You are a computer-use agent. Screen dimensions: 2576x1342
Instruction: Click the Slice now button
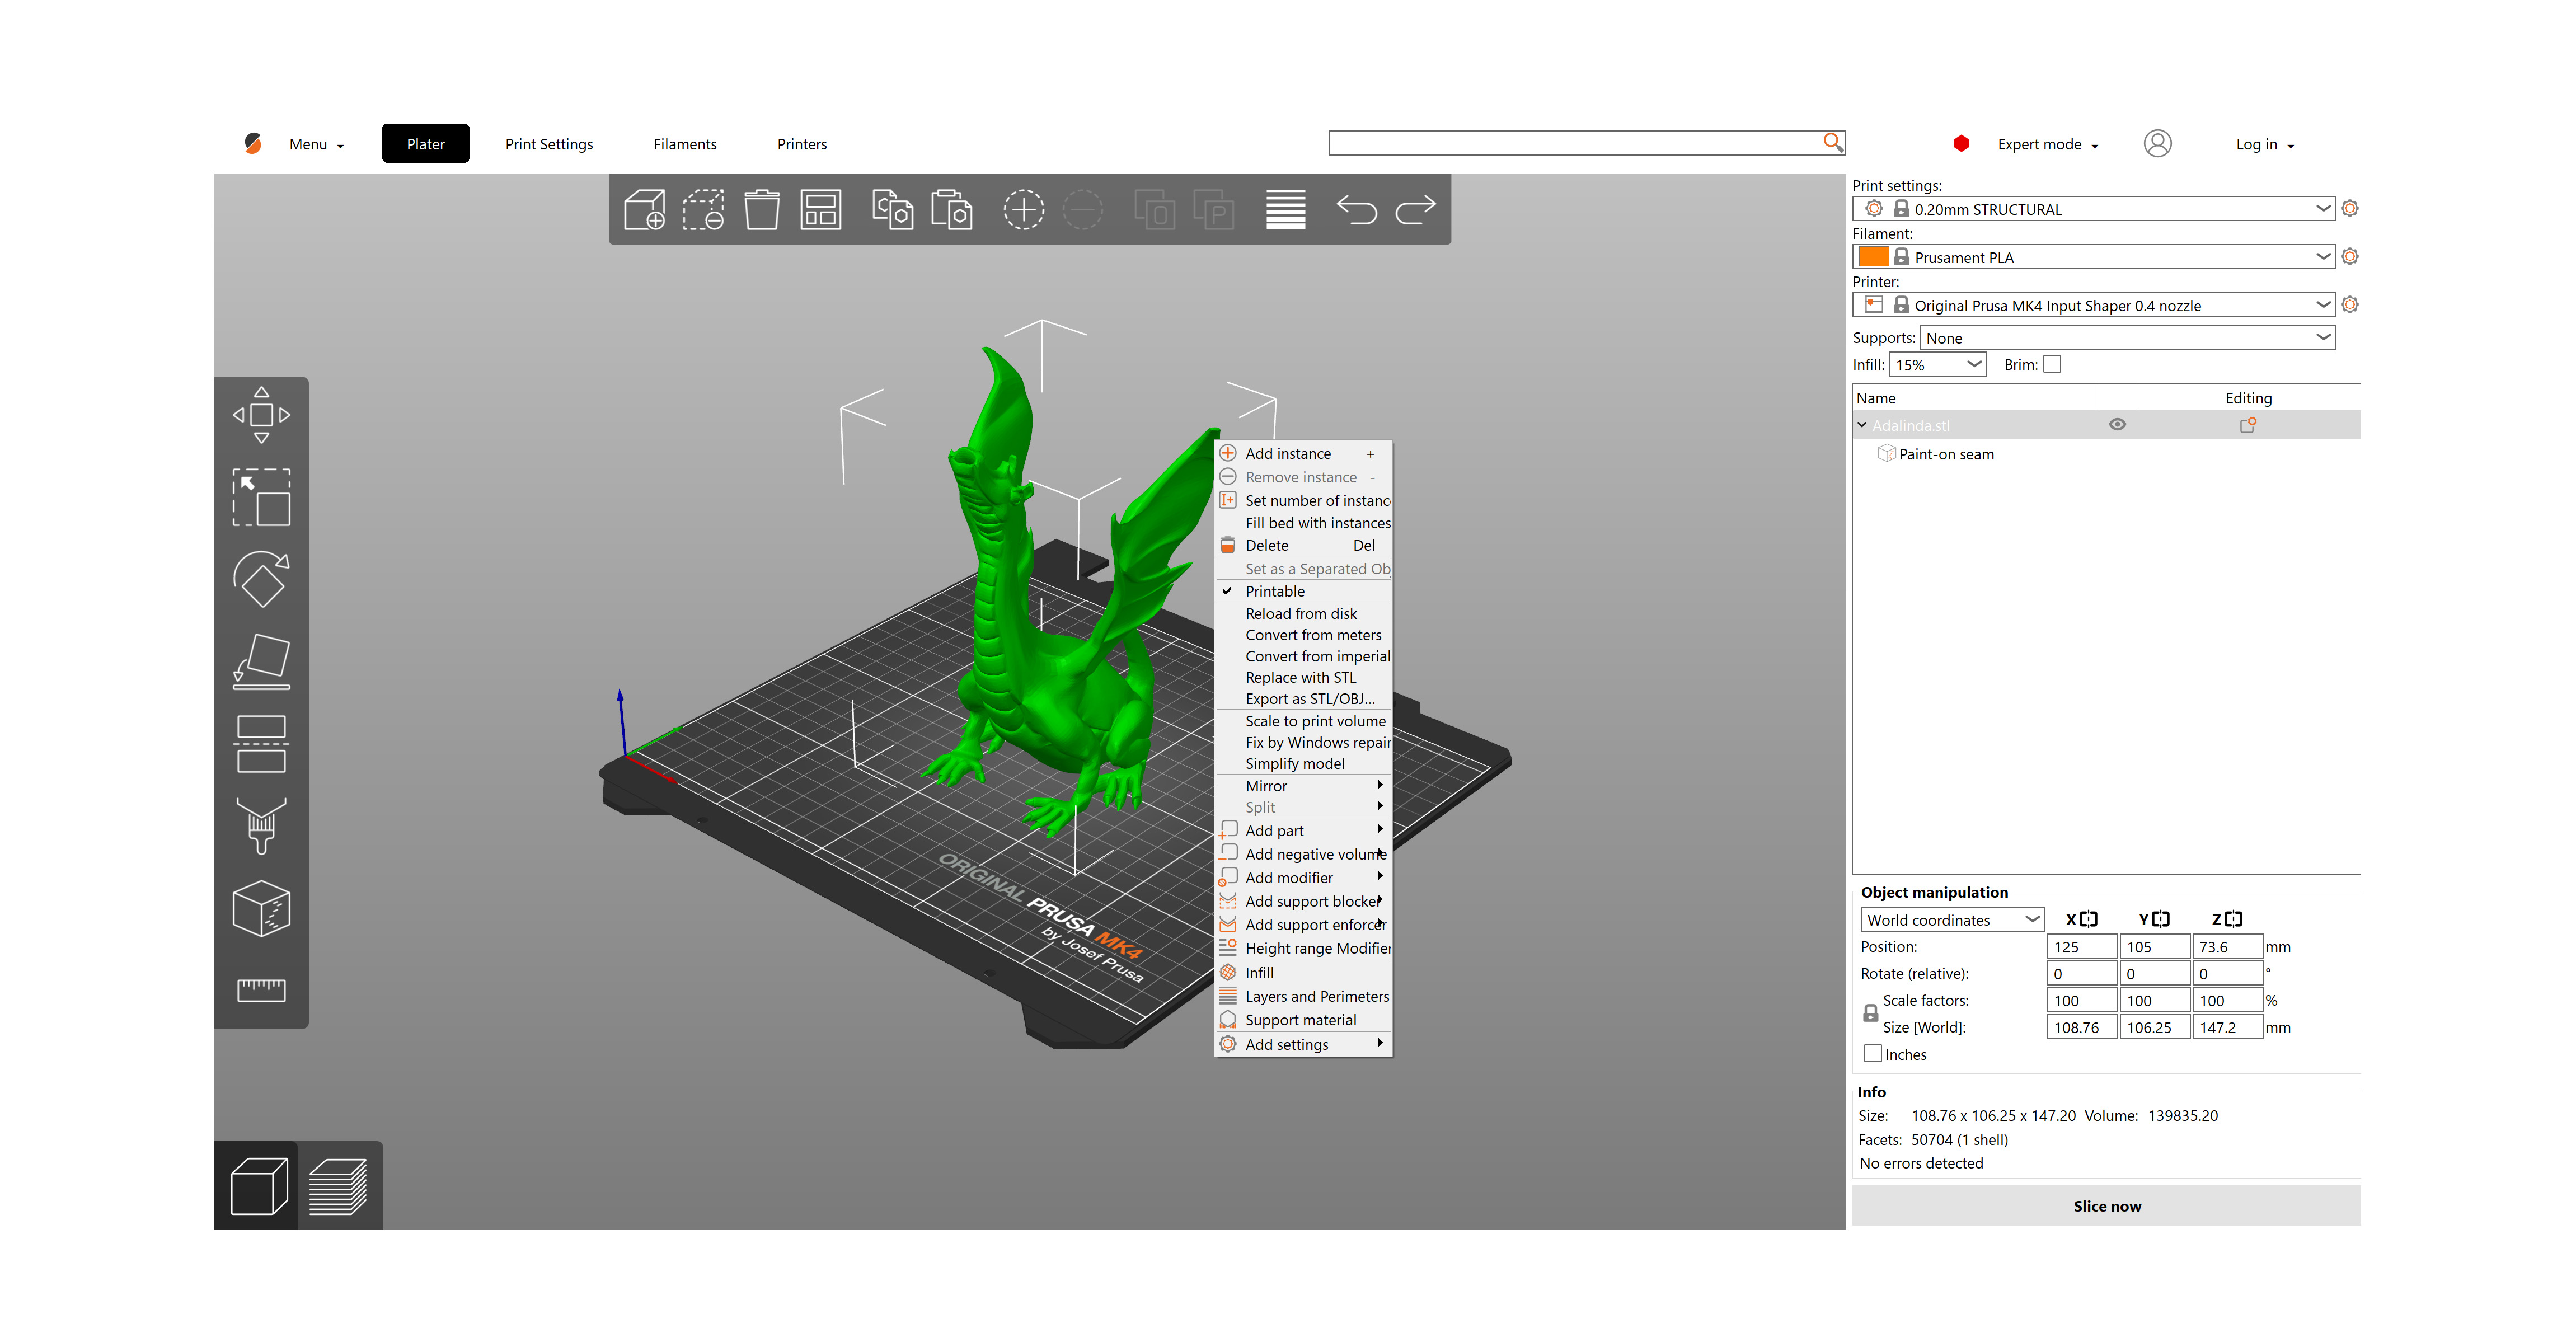click(2106, 1205)
